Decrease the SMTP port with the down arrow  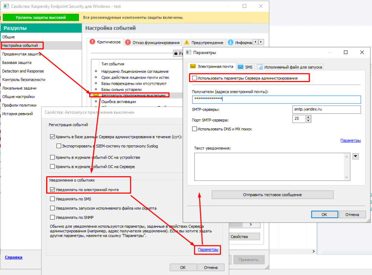[308, 120]
